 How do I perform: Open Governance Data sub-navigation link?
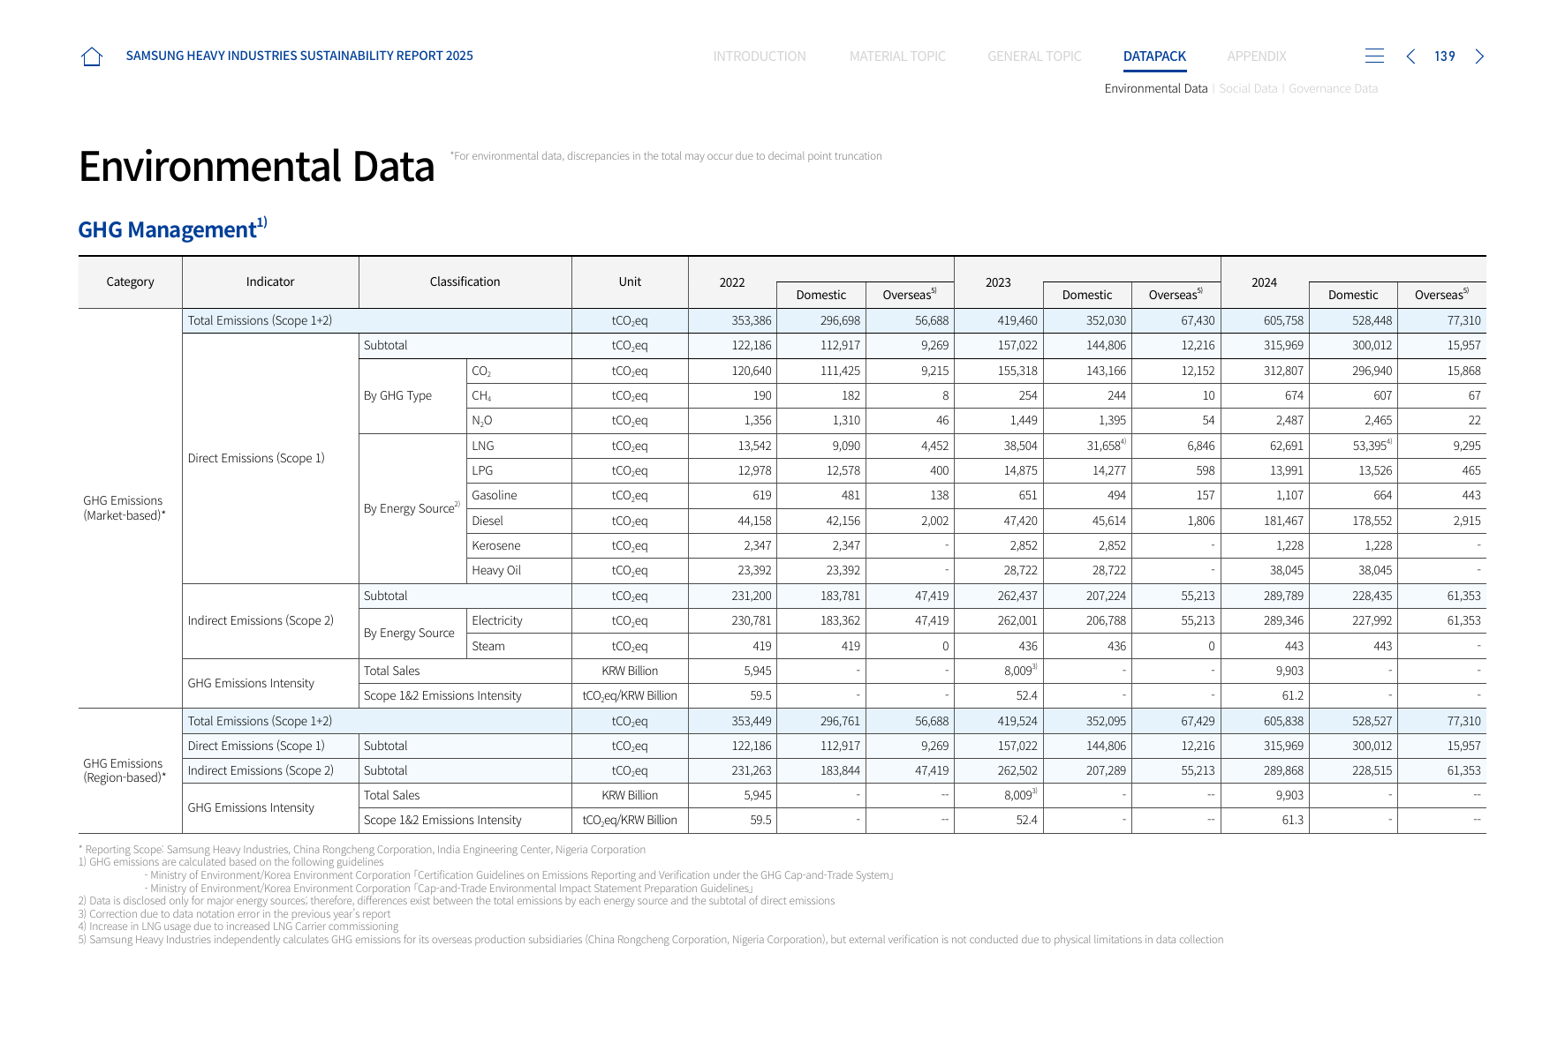[x=1333, y=88]
